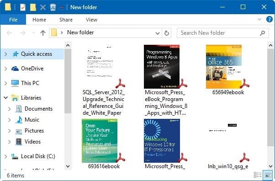Click the 6 items status text
275x181 pixels.
(16, 176)
